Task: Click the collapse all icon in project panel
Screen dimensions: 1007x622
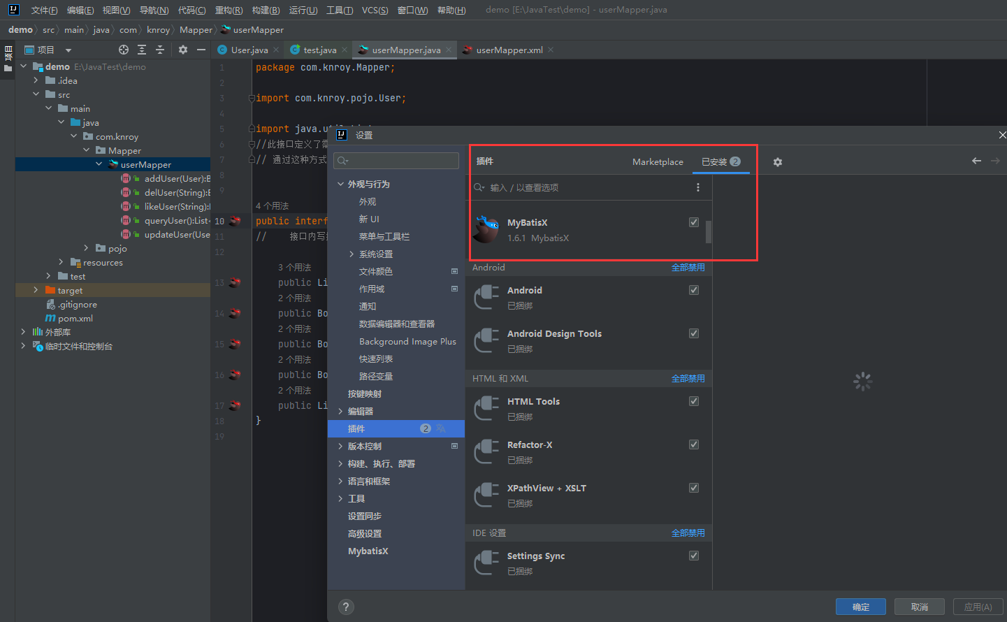Action: (x=160, y=50)
